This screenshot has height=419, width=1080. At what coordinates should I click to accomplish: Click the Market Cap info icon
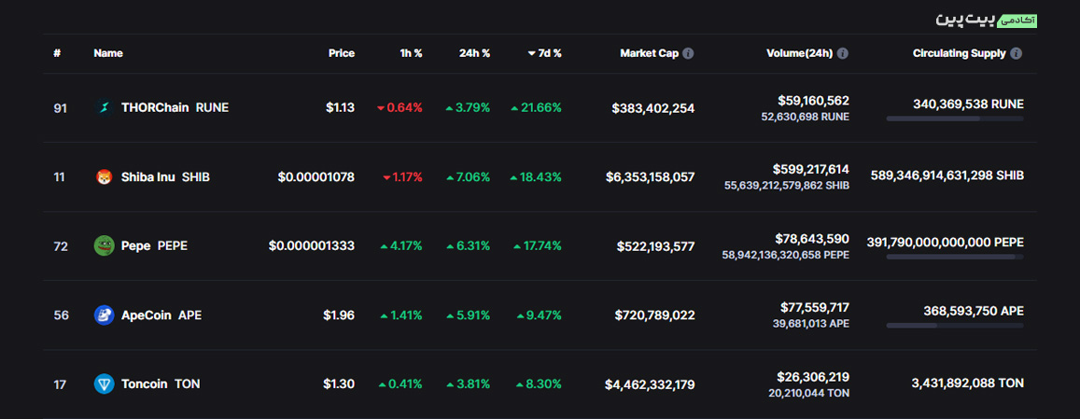(x=688, y=53)
